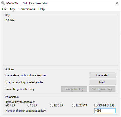Click the Load button for existing private key
This screenshot has height=117, width=121.
(x=102, y=82)
